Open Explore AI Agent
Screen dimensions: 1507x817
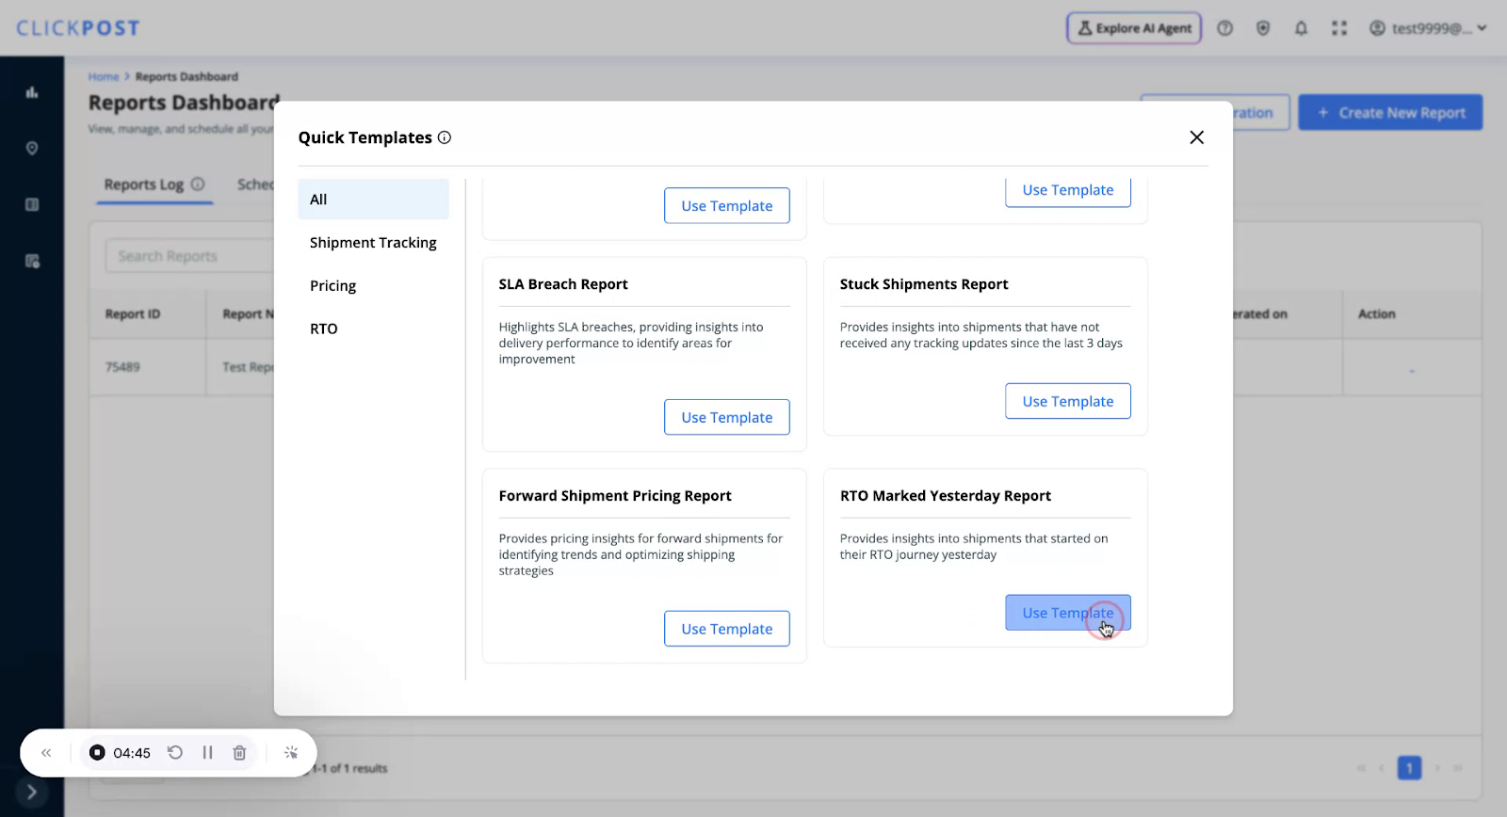1134,28
